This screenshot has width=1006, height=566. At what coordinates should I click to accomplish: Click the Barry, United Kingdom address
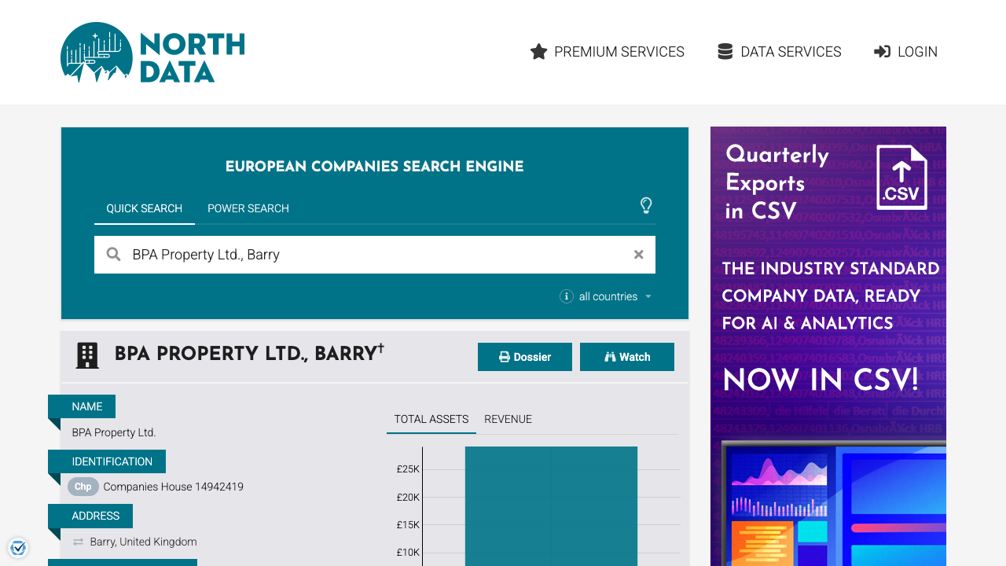point(143,542)
